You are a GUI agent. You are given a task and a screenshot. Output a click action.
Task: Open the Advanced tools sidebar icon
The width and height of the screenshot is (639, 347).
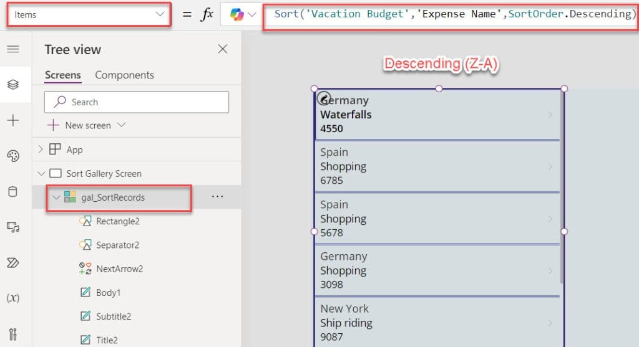coord(13,334)
